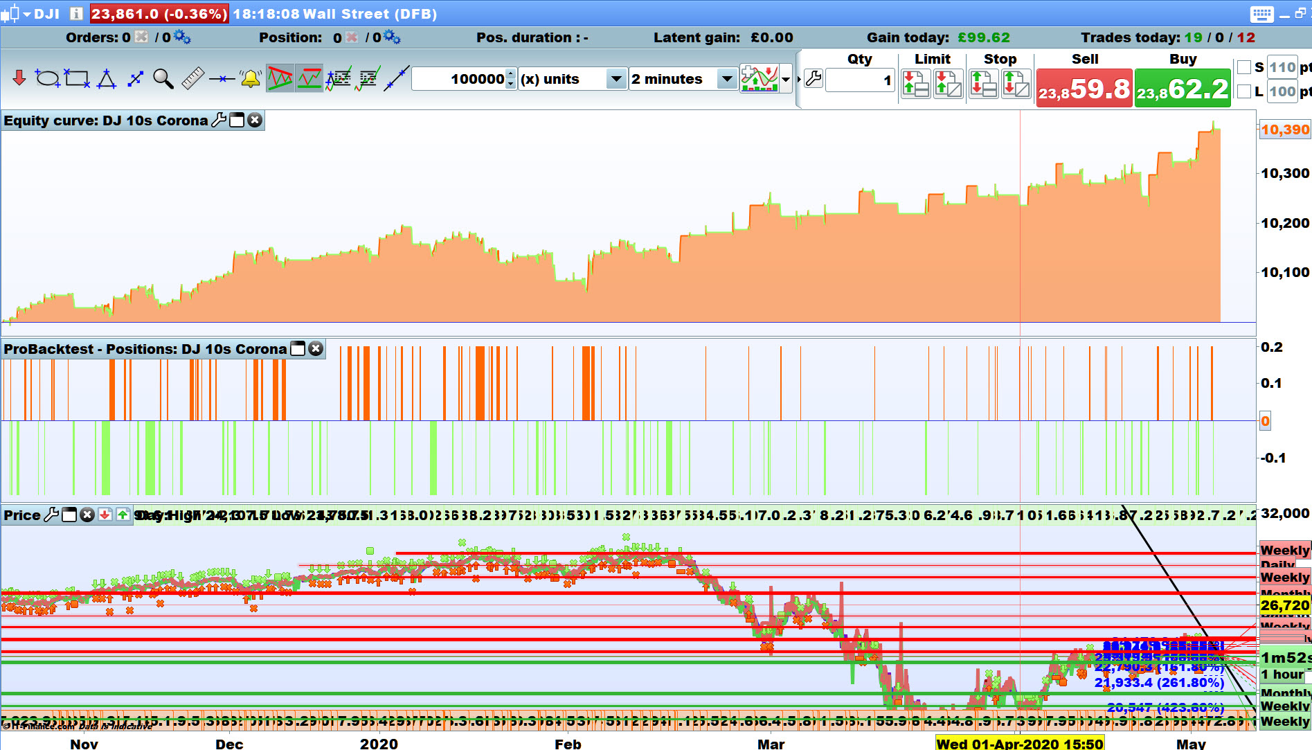Close the Price panel
The height and width of the screenshot is (750, 1312).
click(x=87, y=515)
